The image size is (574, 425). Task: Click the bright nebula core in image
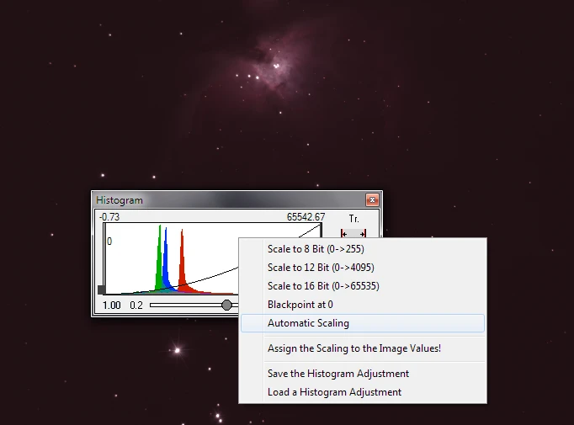(276, 64)
